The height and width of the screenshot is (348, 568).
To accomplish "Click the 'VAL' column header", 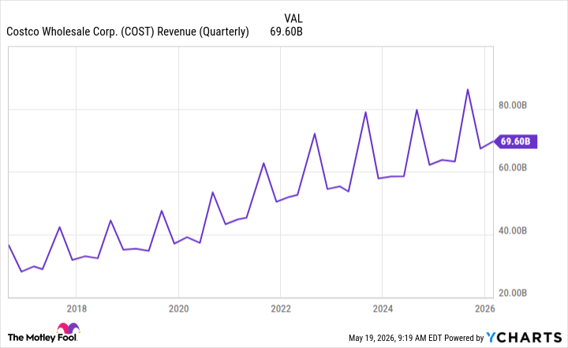I will click(293, 18).
